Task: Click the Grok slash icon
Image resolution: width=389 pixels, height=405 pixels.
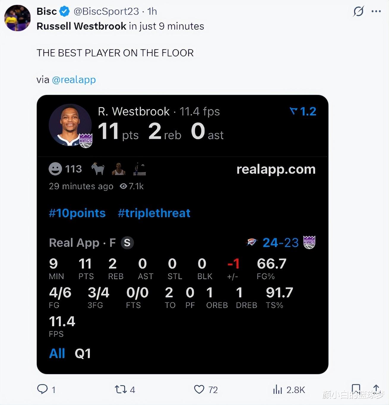Action: click(358, 11)
